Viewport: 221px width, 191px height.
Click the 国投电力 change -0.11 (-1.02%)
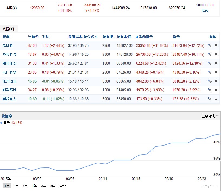click(53, 99)
